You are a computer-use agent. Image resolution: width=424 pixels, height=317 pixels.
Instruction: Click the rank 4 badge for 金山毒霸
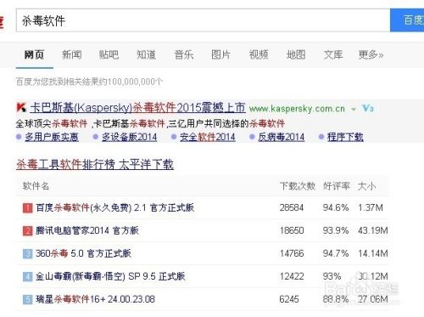tap(27, 276)
